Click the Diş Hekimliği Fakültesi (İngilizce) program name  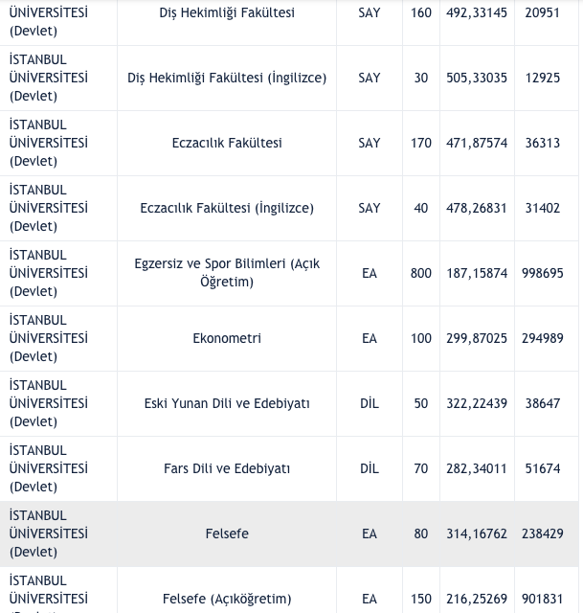[227, 78]
